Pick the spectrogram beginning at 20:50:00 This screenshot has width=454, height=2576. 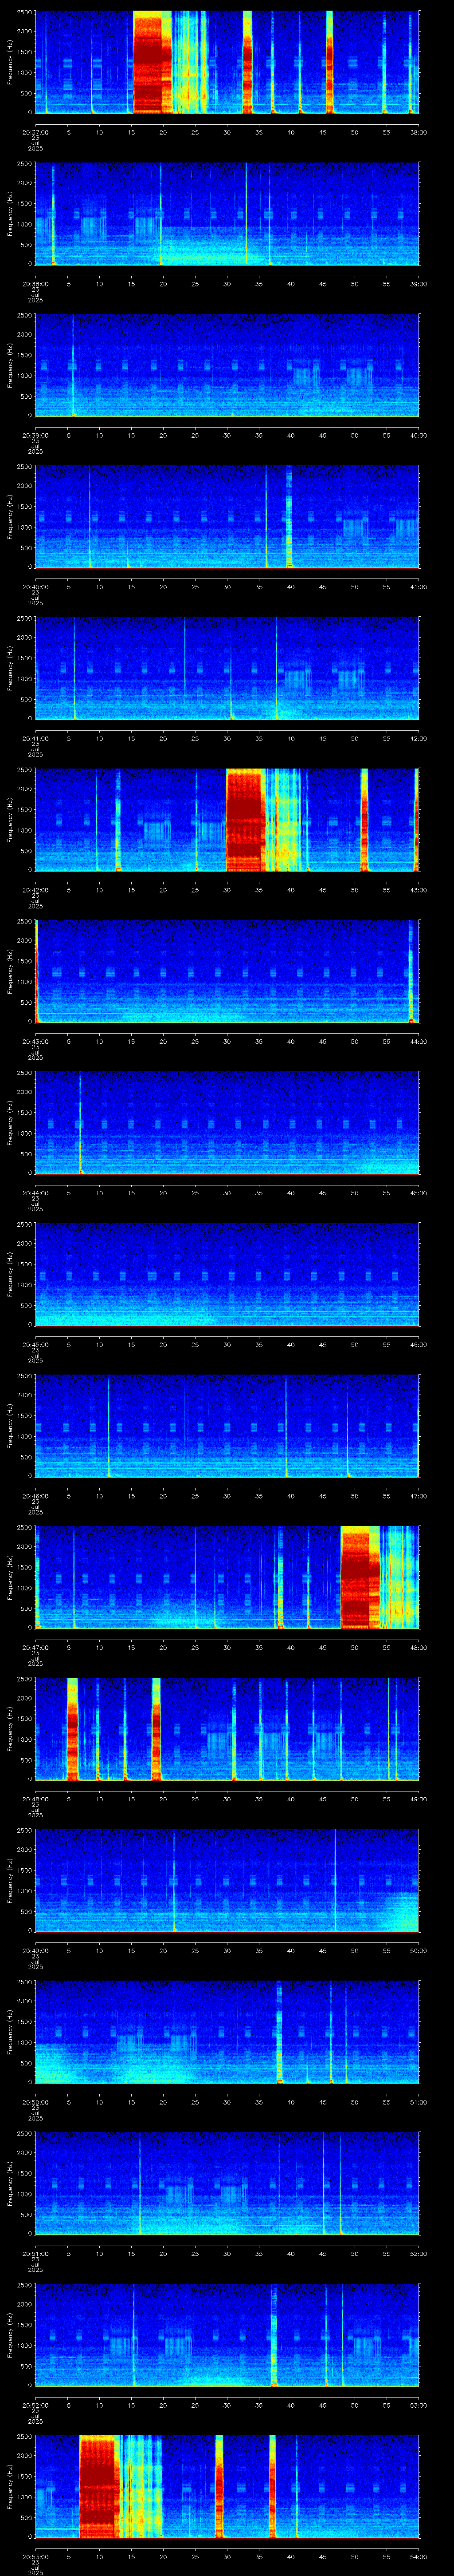(x=227, y=2032)
